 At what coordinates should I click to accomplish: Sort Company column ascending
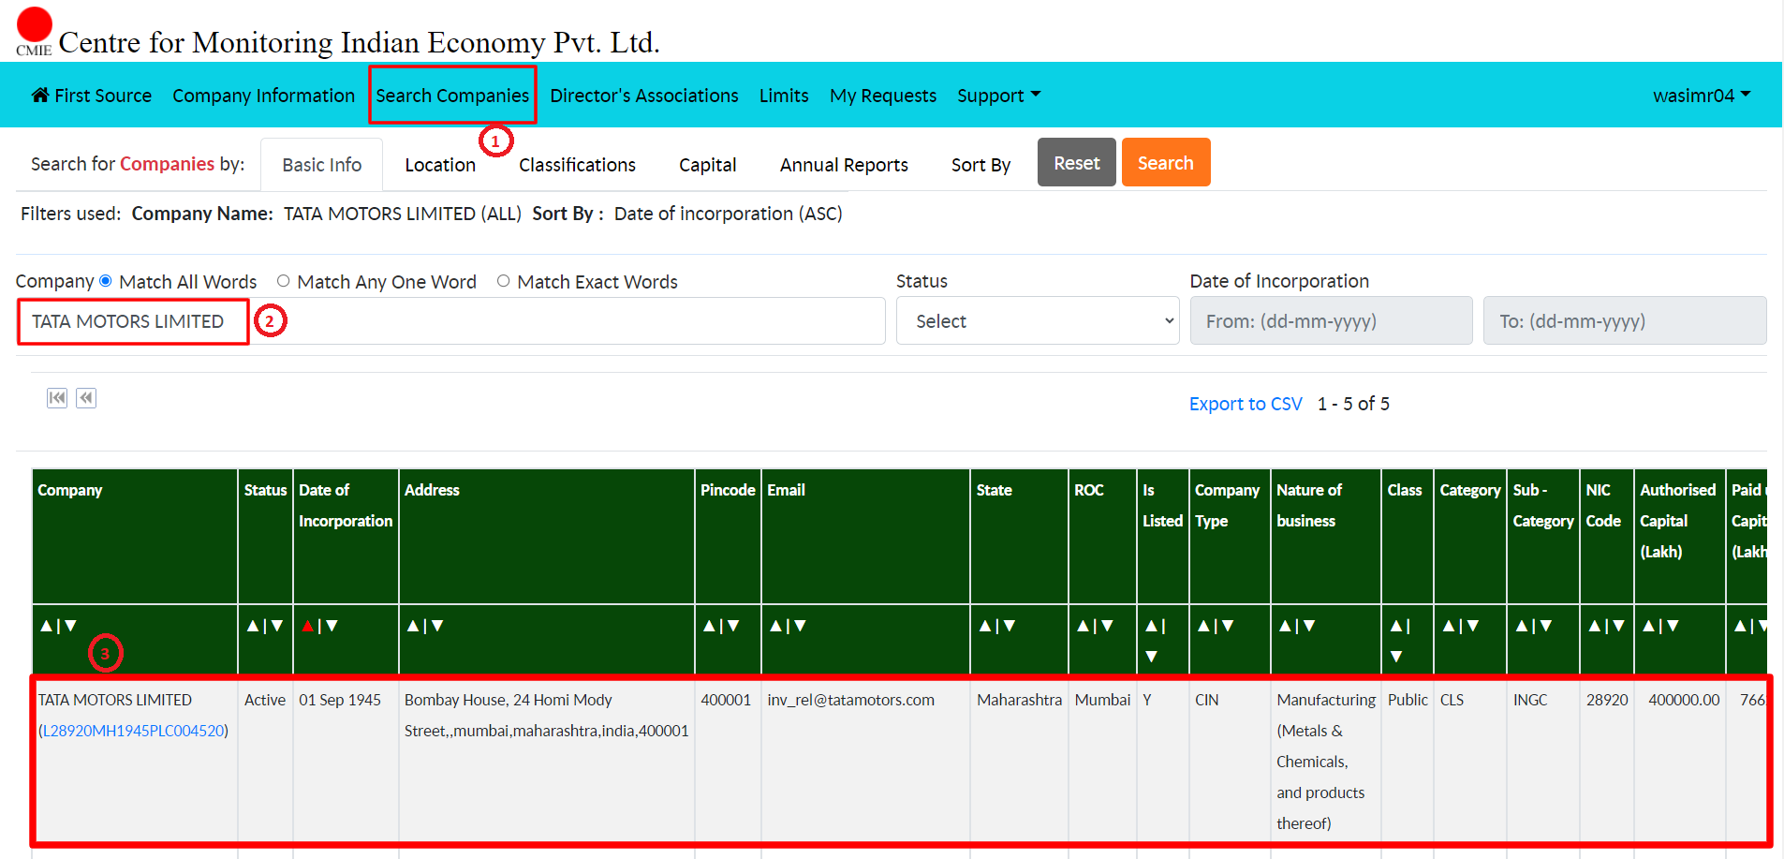(47, 626)
